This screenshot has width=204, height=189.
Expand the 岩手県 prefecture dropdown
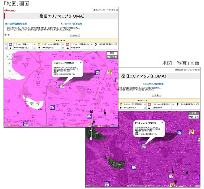pos(17,35)
